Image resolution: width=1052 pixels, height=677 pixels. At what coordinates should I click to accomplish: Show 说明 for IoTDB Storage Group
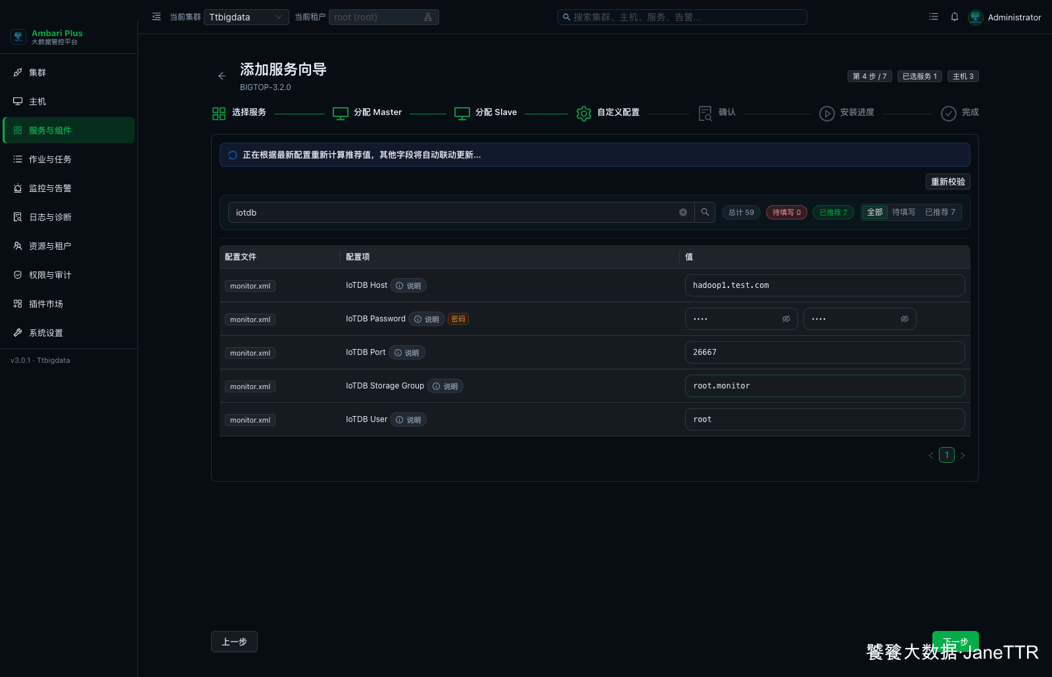coord(445,386)
